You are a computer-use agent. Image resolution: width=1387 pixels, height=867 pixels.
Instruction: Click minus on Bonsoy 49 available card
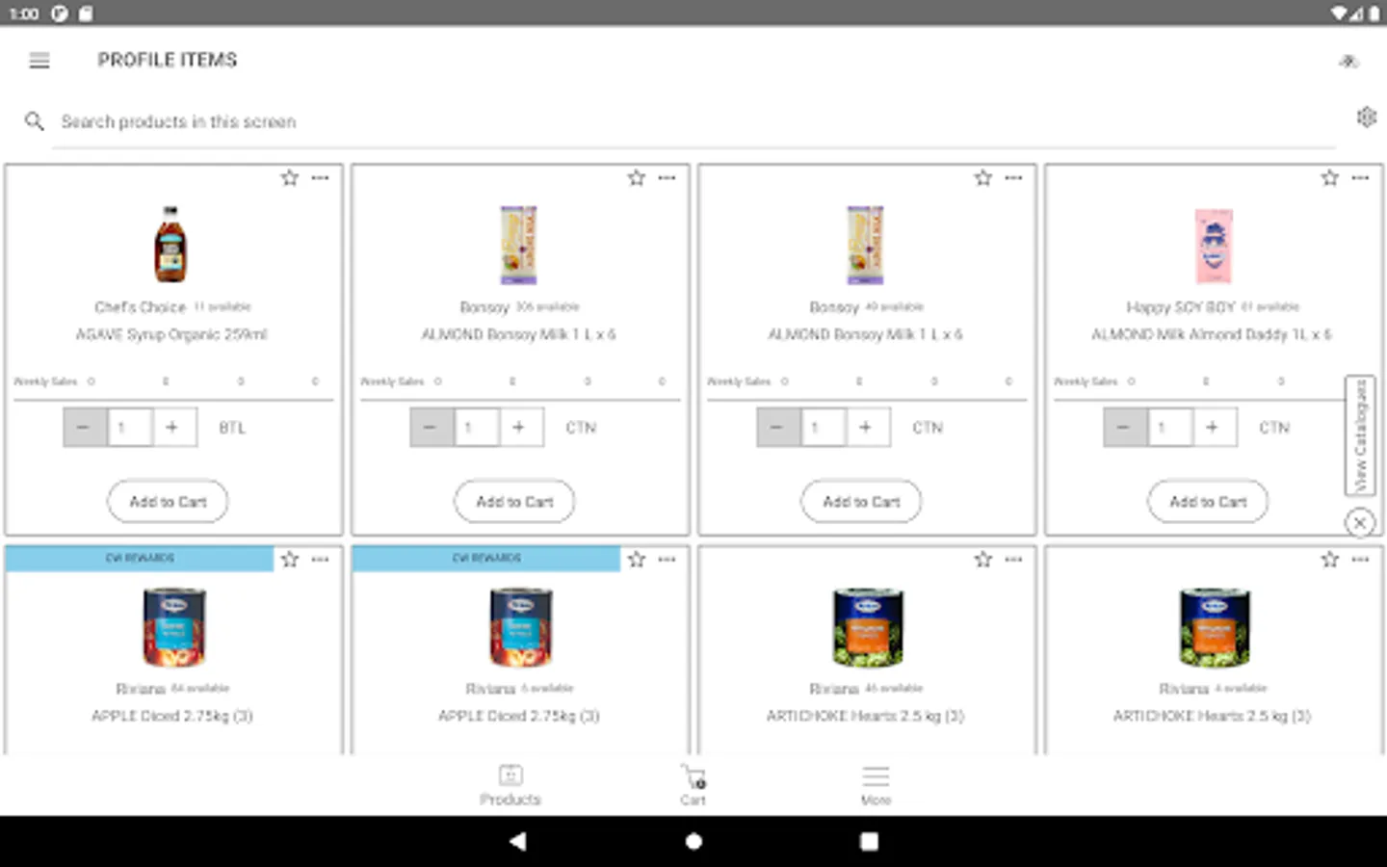pyautogui.click(x=778, y=427)
